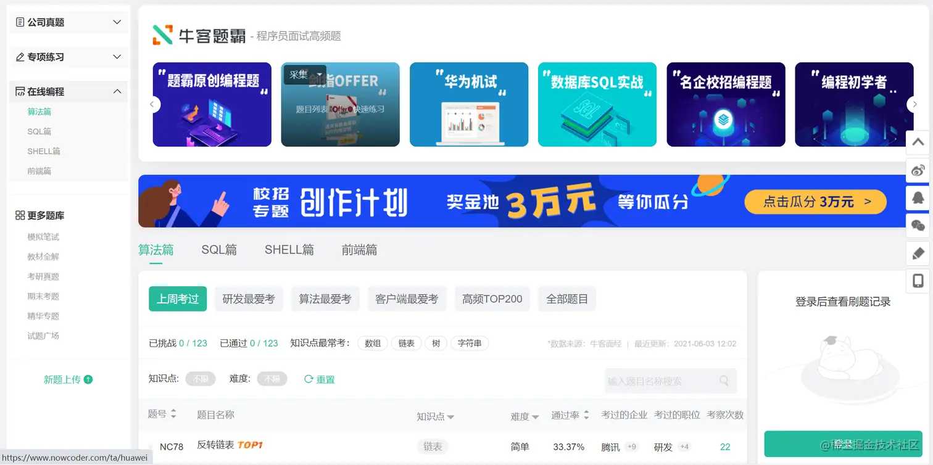Click the Weibo share icon
This screenshot has height=465, width=933.
pyautogui.click(x=918, y=170)
